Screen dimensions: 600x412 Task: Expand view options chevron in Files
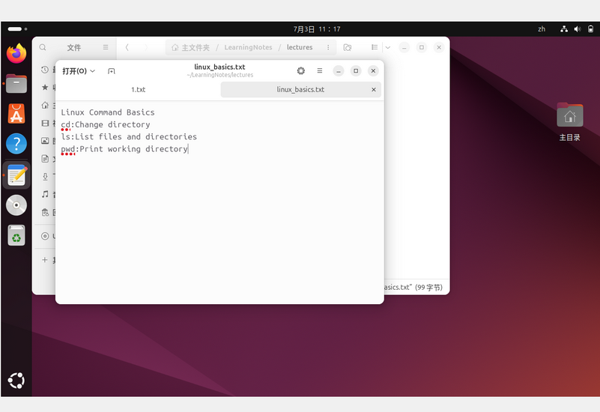tap(388, 47)
